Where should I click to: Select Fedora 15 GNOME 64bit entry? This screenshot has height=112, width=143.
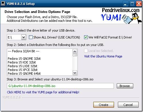point(24,74)
